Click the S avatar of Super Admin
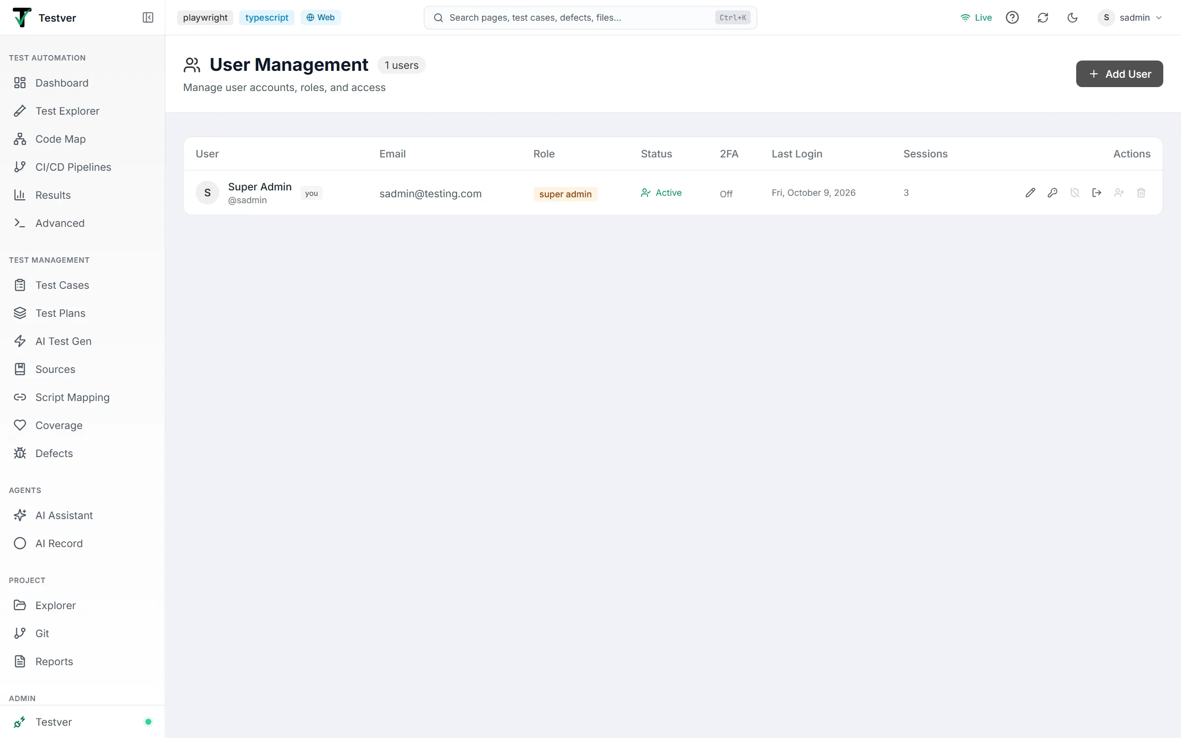Image resolution: width=1181 pixels, height=738 pixels. coord(207,193)
